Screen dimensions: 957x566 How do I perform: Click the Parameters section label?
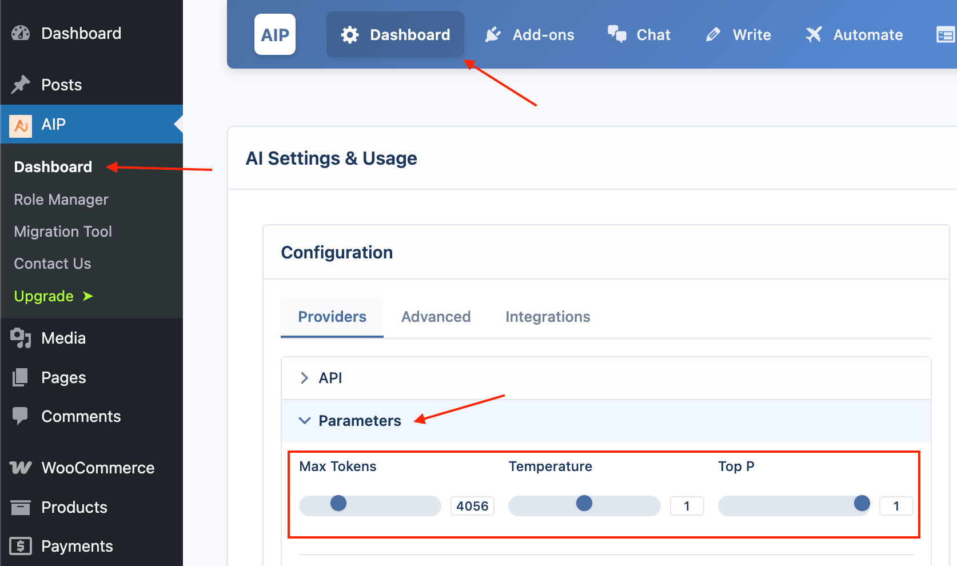click(x=360, y=421)
